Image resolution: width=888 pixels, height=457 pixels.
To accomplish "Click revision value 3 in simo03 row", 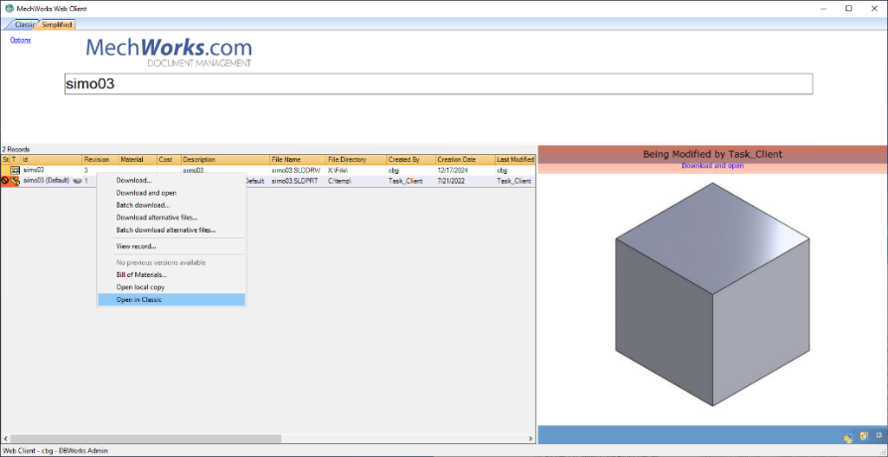I will [x=86, y=170].
